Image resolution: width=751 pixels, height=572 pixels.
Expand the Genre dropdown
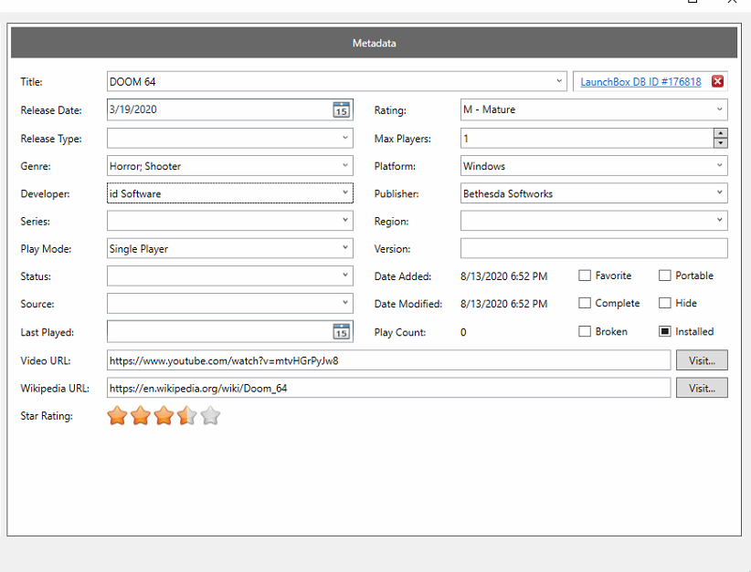[x=344, y=165]
